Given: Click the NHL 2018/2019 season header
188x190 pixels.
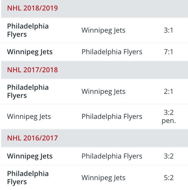Looking at the screenshot, I should (x=33, y=8).
